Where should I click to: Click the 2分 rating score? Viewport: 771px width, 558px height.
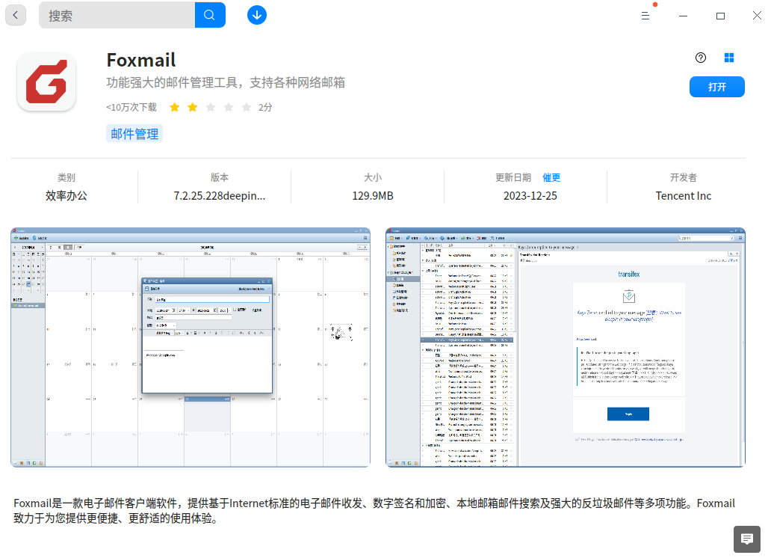pos(265,108)
